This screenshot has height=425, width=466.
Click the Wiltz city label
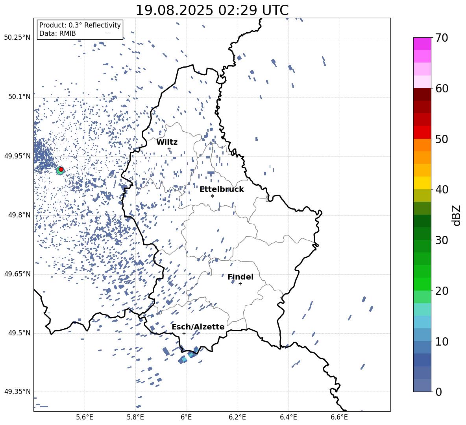coord(167,142)
